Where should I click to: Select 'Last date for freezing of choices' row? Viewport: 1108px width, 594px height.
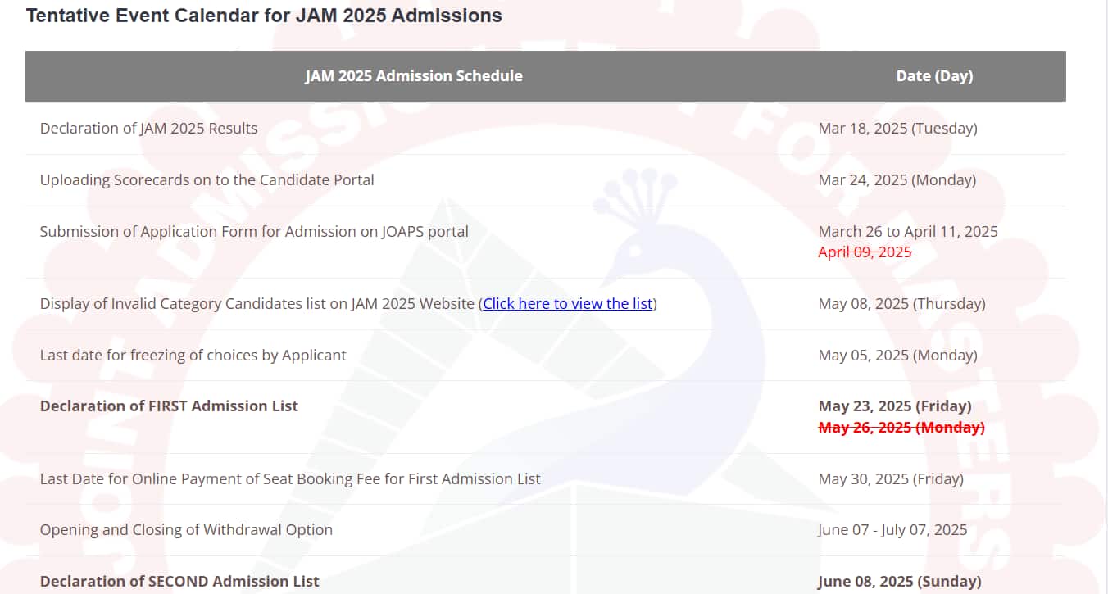coord(193,355)
